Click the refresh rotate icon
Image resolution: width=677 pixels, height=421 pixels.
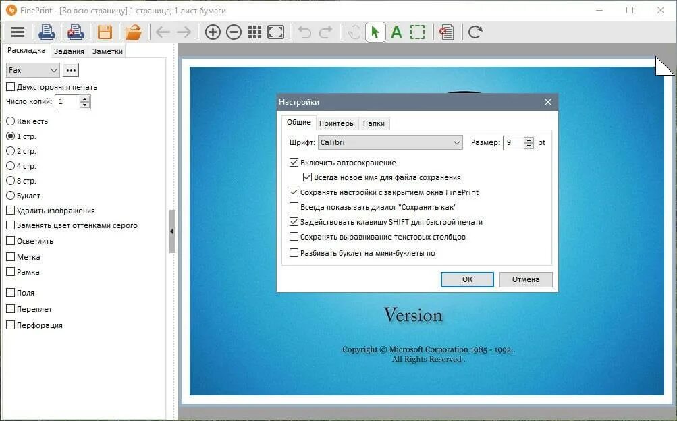tap(475, 32)
